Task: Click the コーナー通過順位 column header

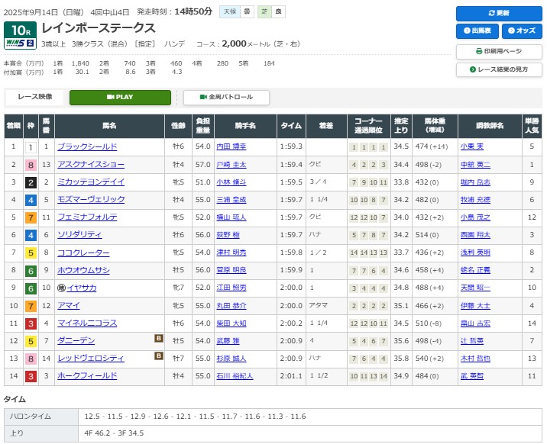Action: tap(368, 125)
